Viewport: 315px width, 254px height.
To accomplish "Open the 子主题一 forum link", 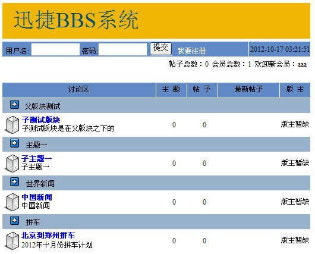I will click(37, 158).
